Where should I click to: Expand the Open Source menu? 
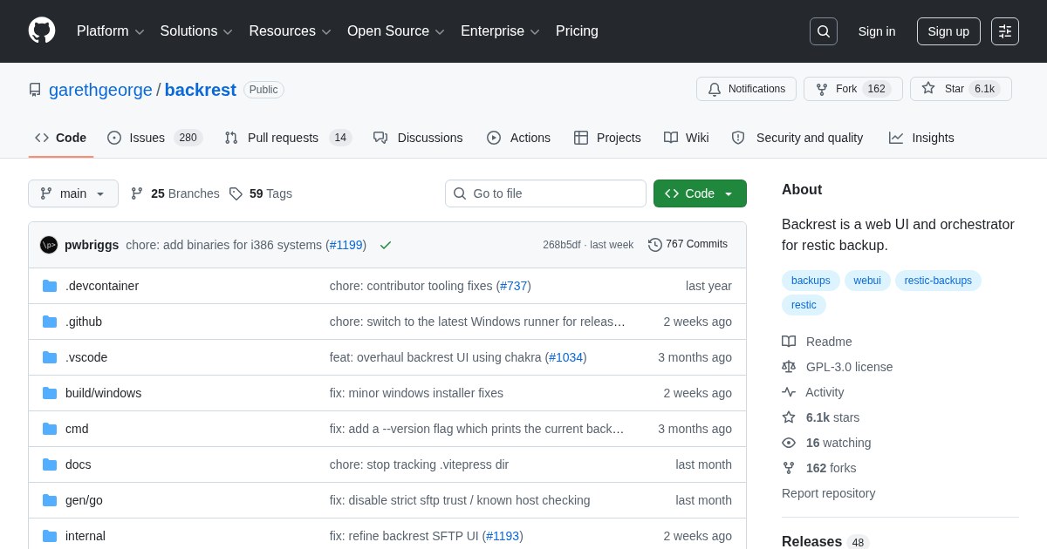click(x=396, y=31)
